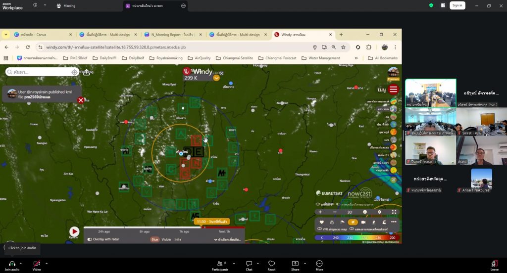Open the red hamburger menu in Windy
The width and height of the screenshot is (507, 273).
click(x=394, y=90)
